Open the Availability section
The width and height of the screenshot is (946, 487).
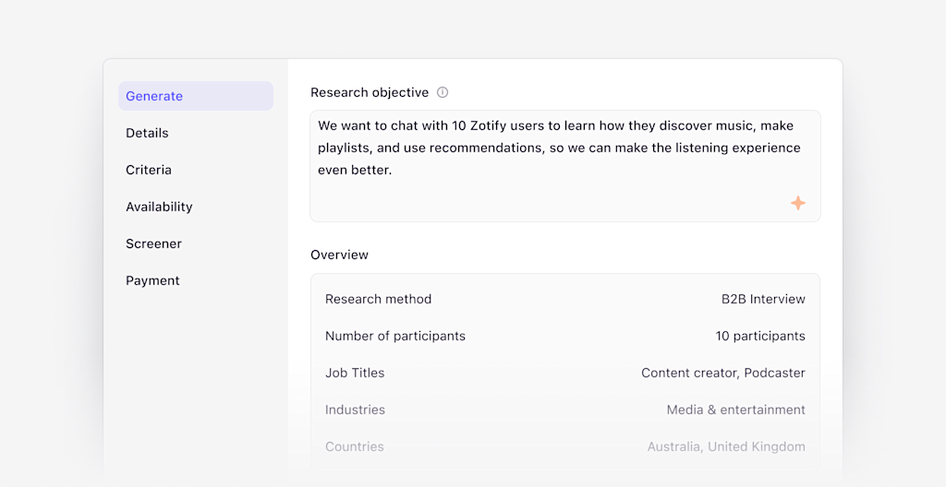(159, 207)
